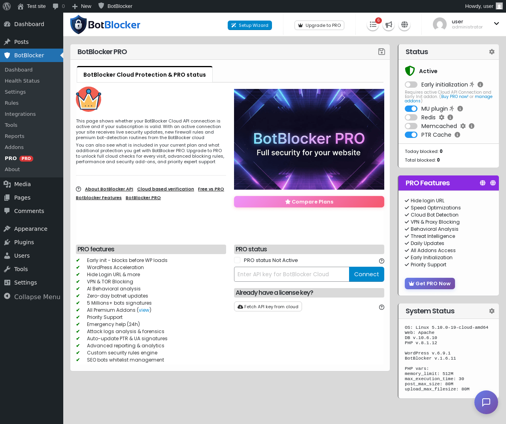Screen dimensions: 506x424
Task: Collapse the WordPress admin menu
Action: click(x=32, y=297)
